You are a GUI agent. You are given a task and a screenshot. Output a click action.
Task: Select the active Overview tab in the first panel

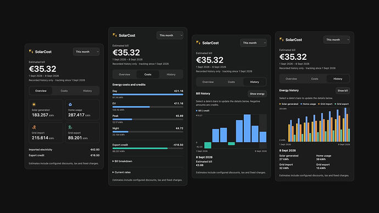pyautogui.click(x=41, y=91)
